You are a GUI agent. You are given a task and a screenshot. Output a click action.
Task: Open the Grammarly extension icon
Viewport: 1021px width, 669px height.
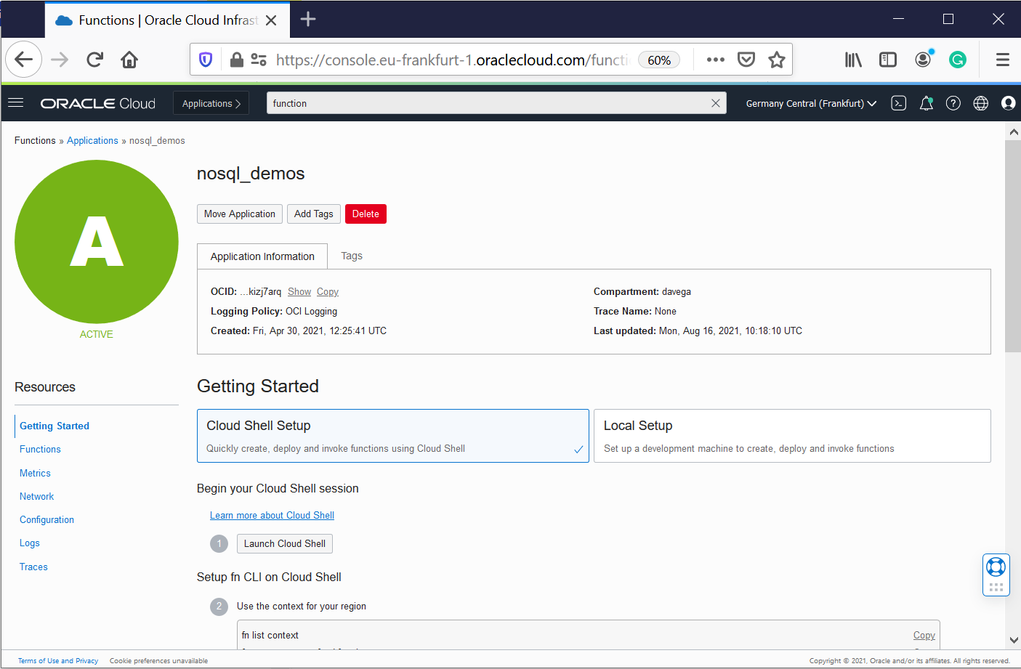click(x=958, y=60)
